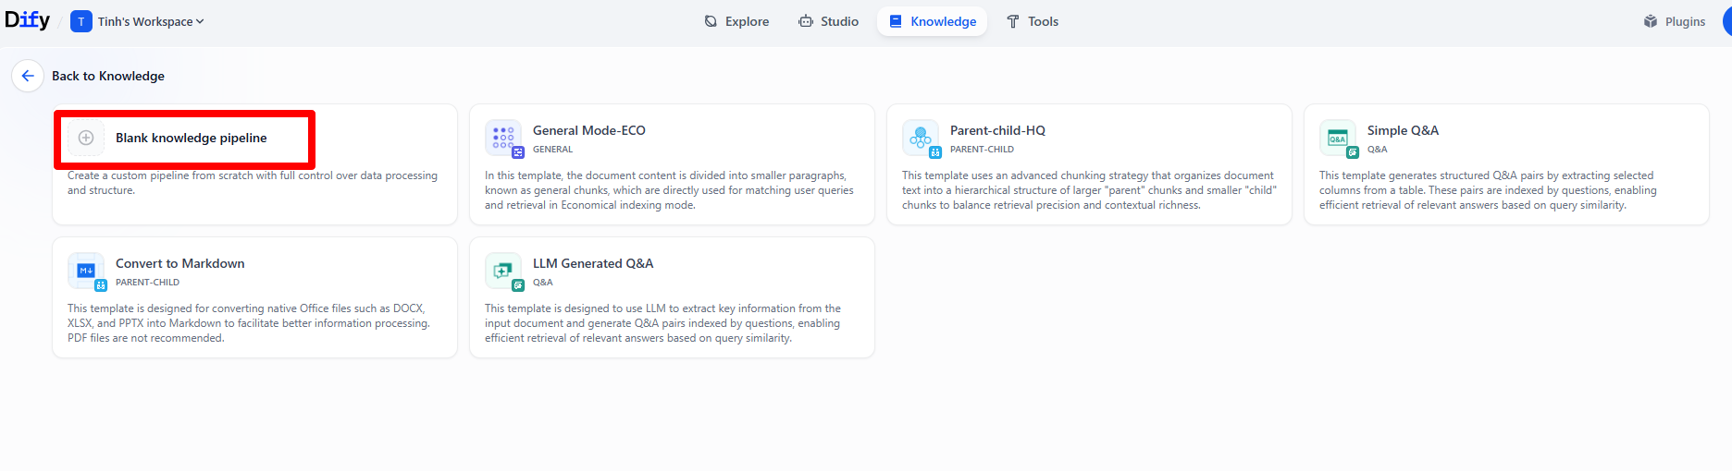The height and width of the screenshot is (471, 1732).
Task: Expand the Tinh's Workspace dropdown
Action: tap(151, 21)
